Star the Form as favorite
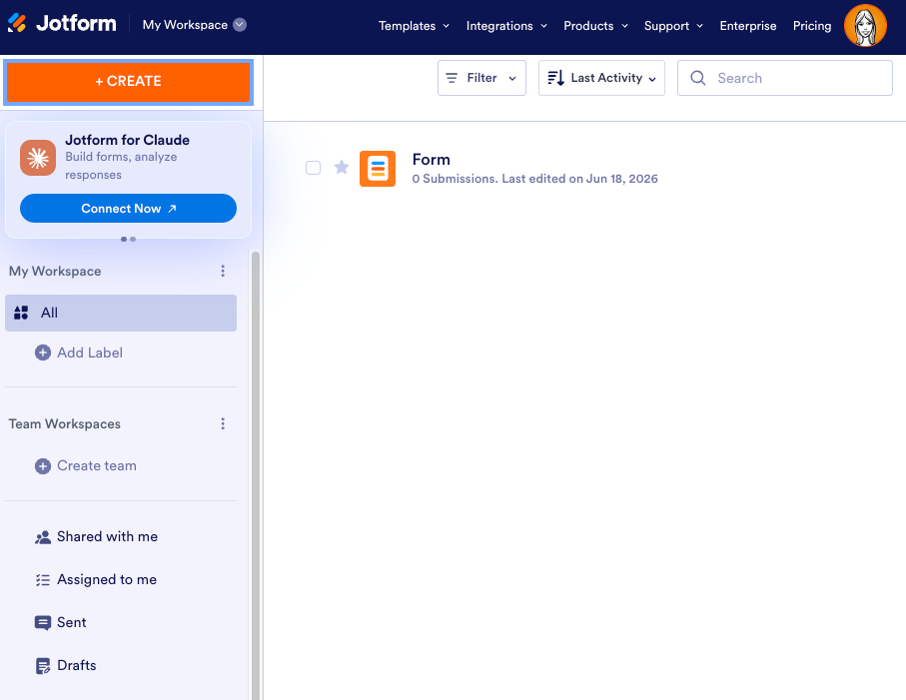The height and width of the screenshot is (700, 906). (342, 168)
